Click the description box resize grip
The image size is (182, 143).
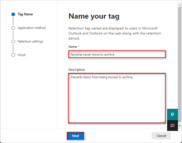pos(164,121)
